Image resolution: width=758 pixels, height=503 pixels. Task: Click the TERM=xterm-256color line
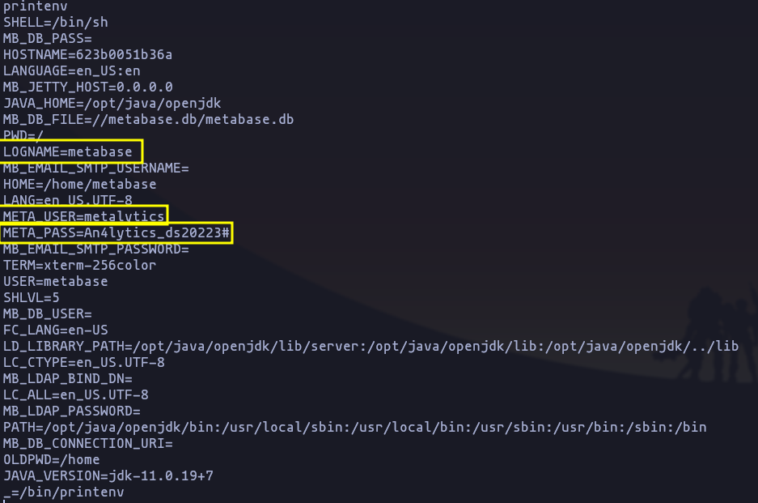80,266
